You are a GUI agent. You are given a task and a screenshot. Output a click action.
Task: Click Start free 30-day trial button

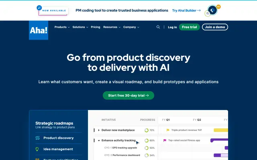point(128,95)
